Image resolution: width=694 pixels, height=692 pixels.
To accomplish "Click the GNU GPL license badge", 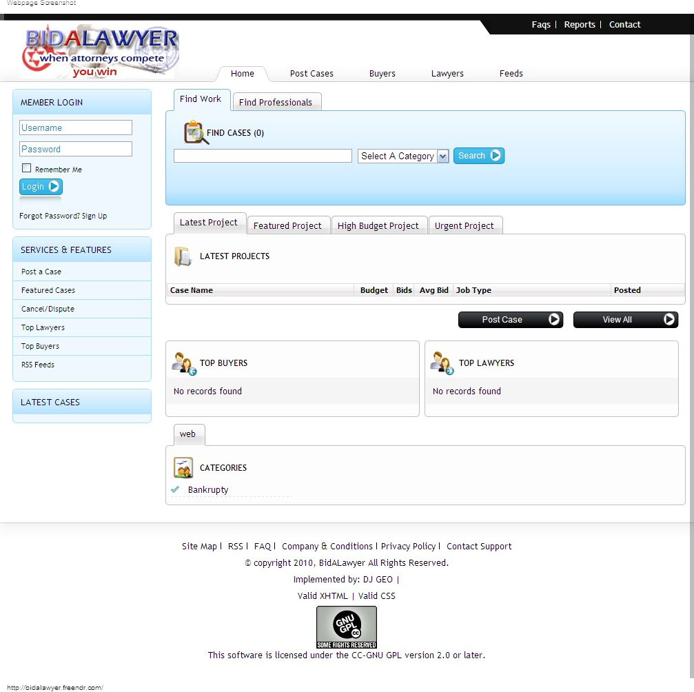I will pos(346,627).
